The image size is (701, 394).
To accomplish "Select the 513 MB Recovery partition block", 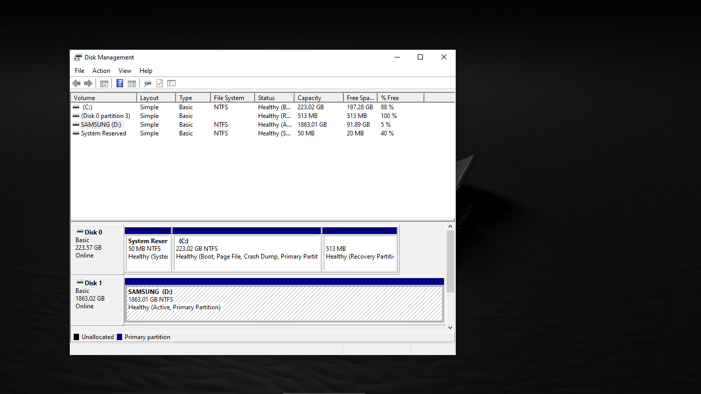I will (360, 249).
